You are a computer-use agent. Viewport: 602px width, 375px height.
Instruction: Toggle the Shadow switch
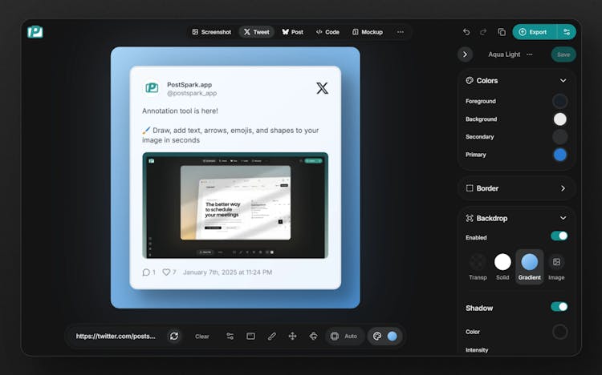coord(559,307)
